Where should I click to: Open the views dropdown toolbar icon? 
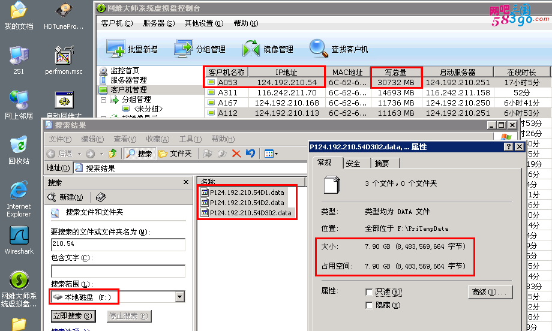pyautogui.click(x=271, y=154)
